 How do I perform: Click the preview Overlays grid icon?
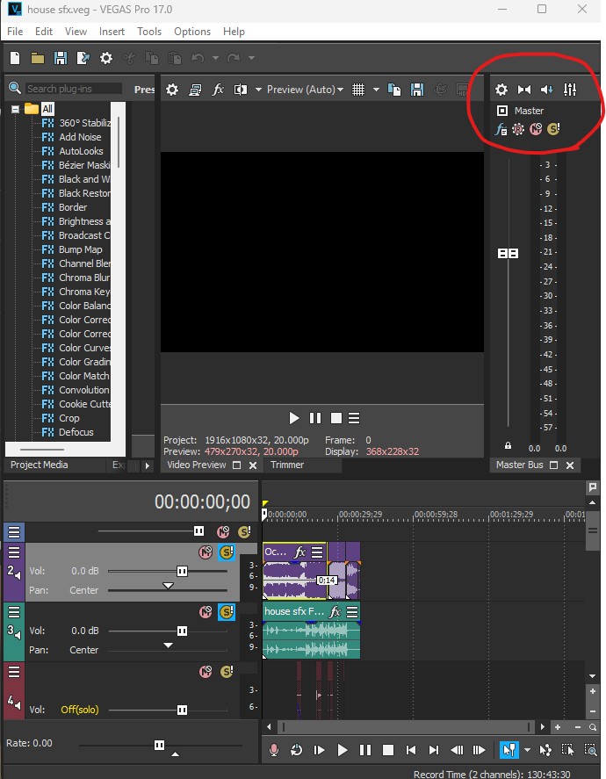pyautogui.click(x=358, y=90)
